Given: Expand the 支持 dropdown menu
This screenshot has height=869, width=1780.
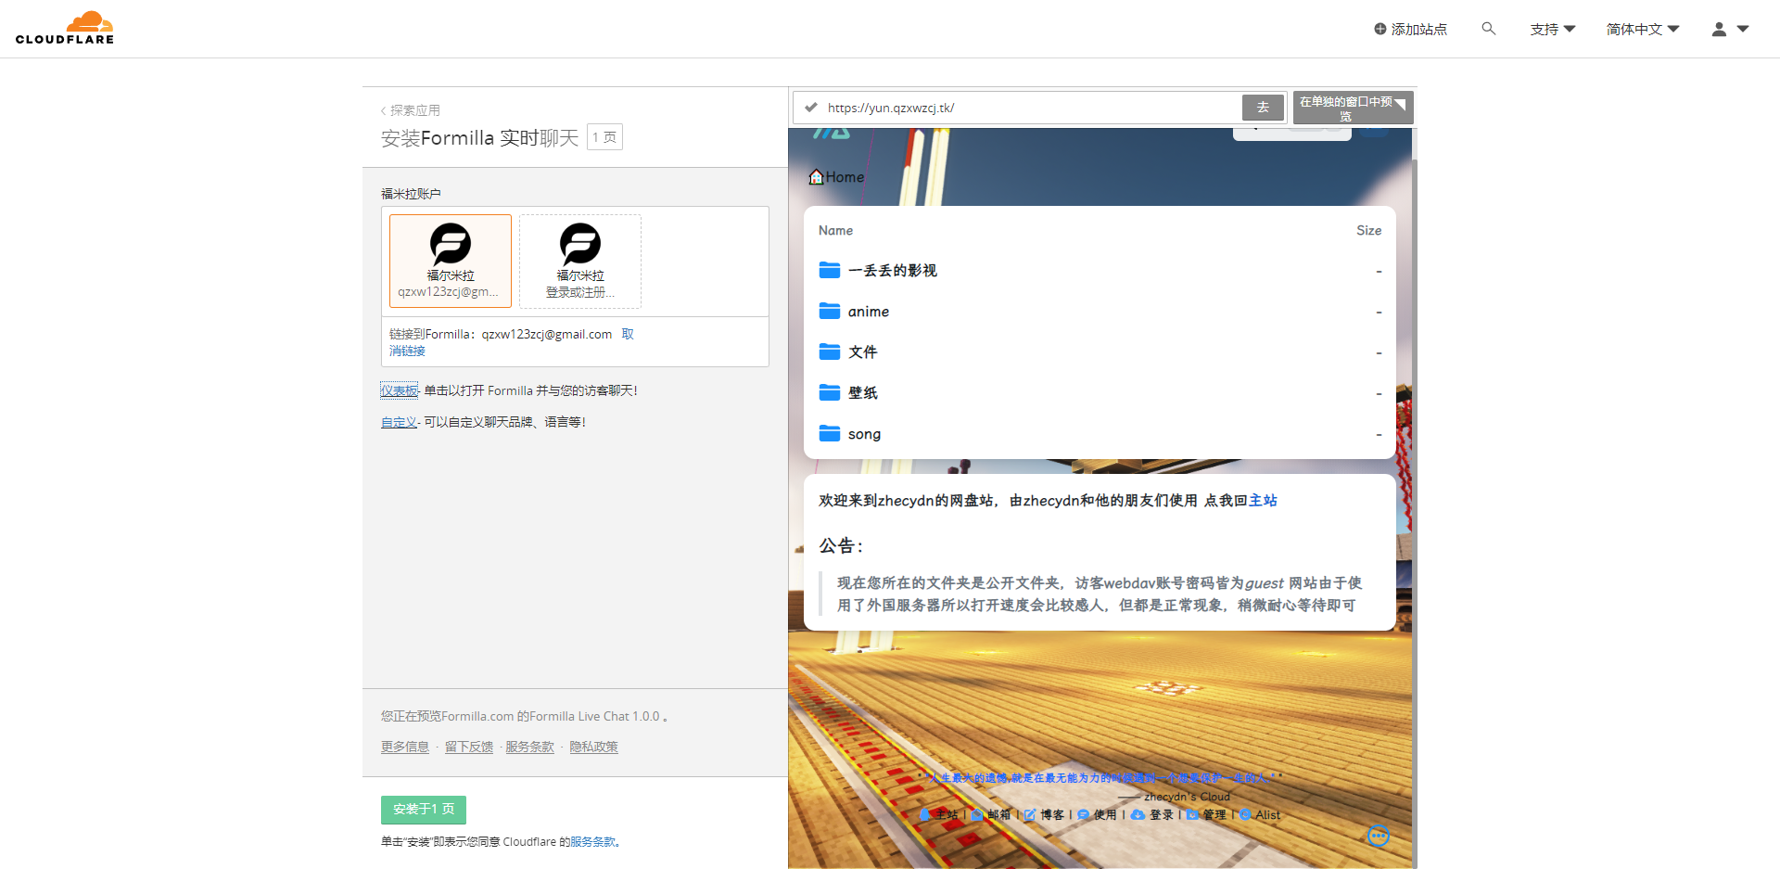Looking at the screenshot, I should (1552, 30).
